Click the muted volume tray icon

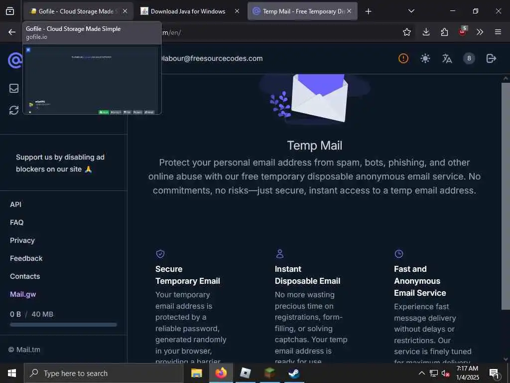click(x=446, y=373)
